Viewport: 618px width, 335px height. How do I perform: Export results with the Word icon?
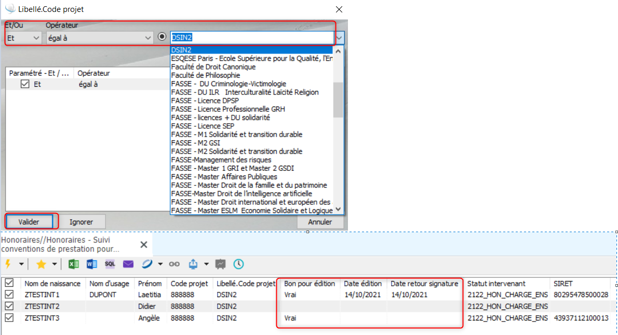tap(92, 264)
